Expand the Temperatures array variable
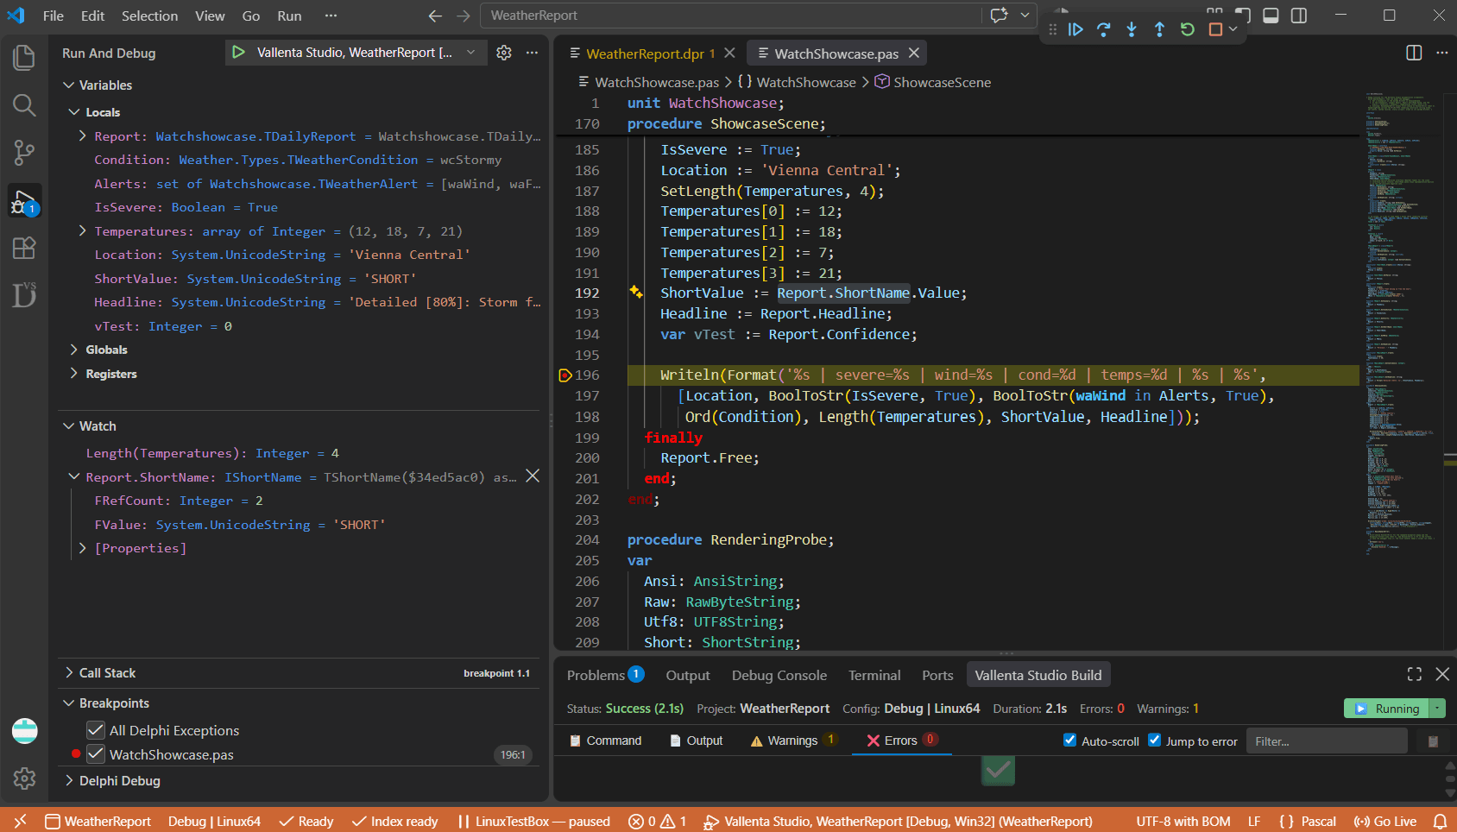1457x832 pixels. click(82, 231)
